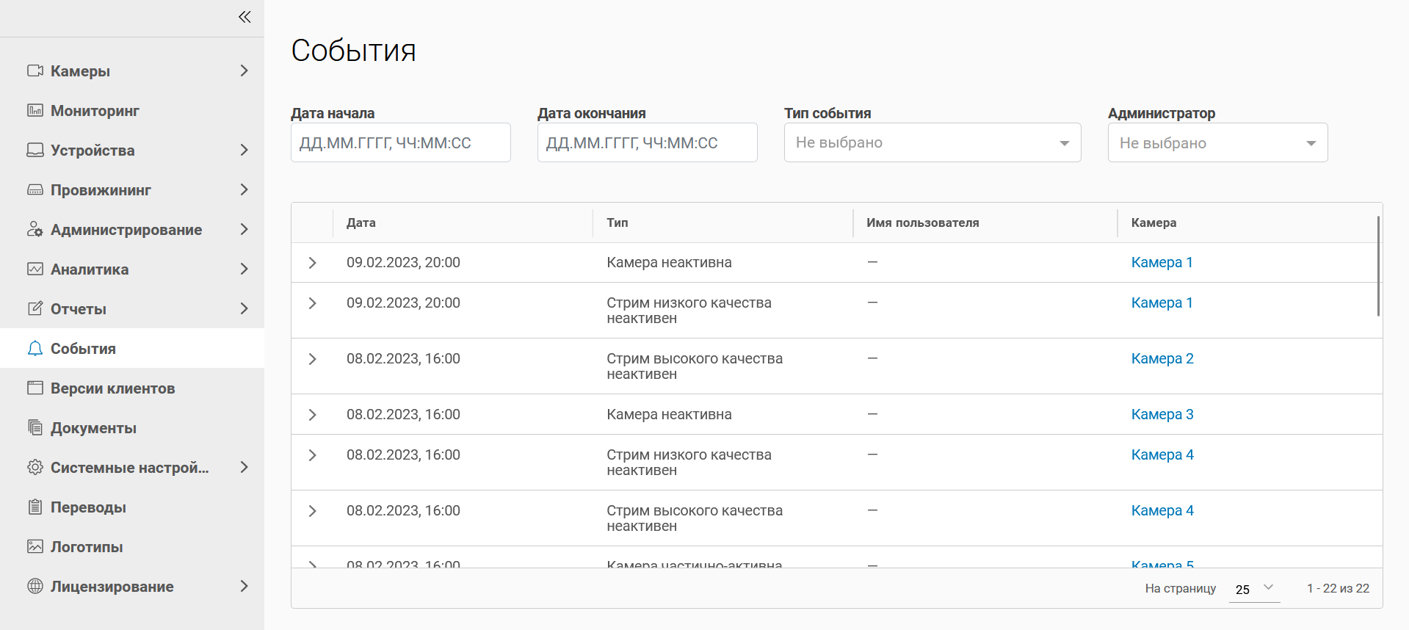Screen dimensions: 1409x630
Task: Click the Документы documents icon
Action: click(x=35, y=427)
